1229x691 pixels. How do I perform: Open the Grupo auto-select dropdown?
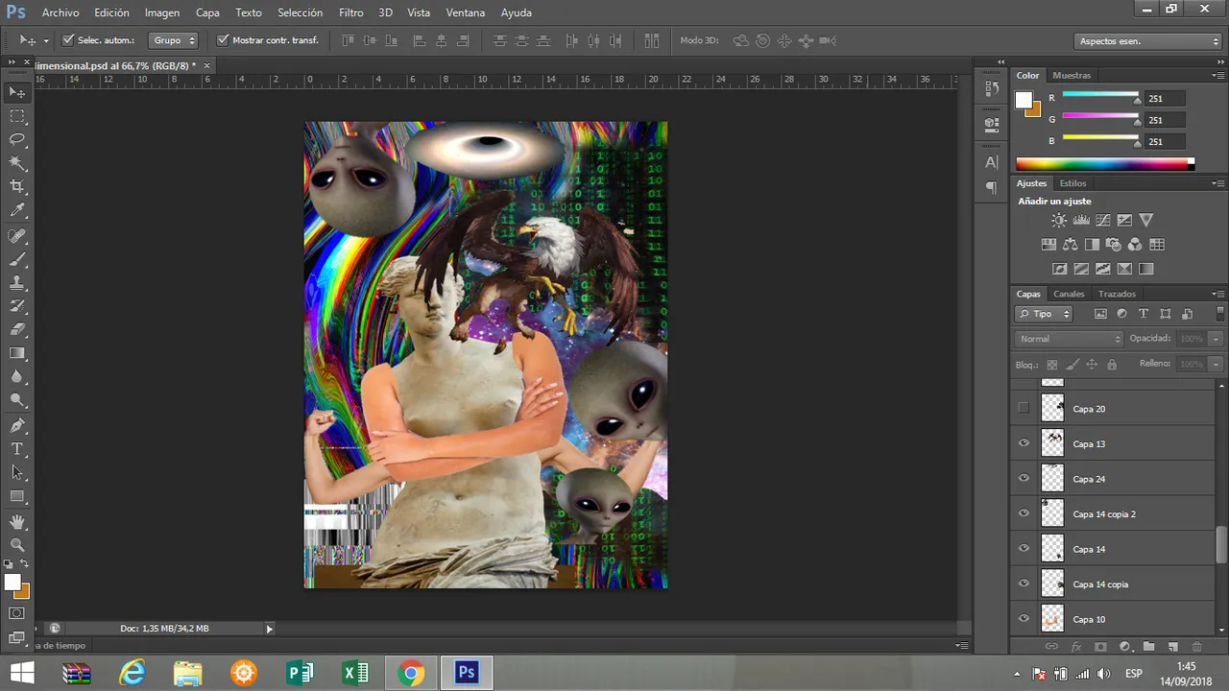175,40
